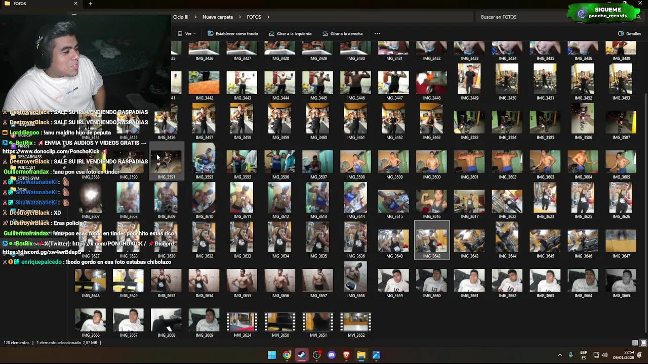The height and width of the screenshot is (364, 648).
Task: Add a new Explorer tab with plus
Action: (90, 4)
